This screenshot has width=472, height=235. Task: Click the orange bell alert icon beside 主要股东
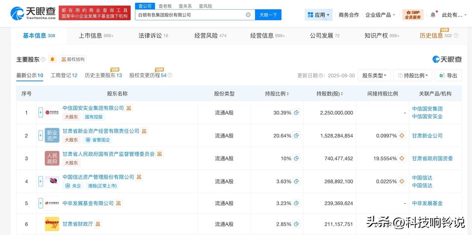[52, 59]
